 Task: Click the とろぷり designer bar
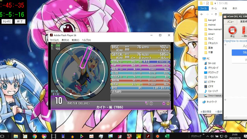[x=140, y=92]
